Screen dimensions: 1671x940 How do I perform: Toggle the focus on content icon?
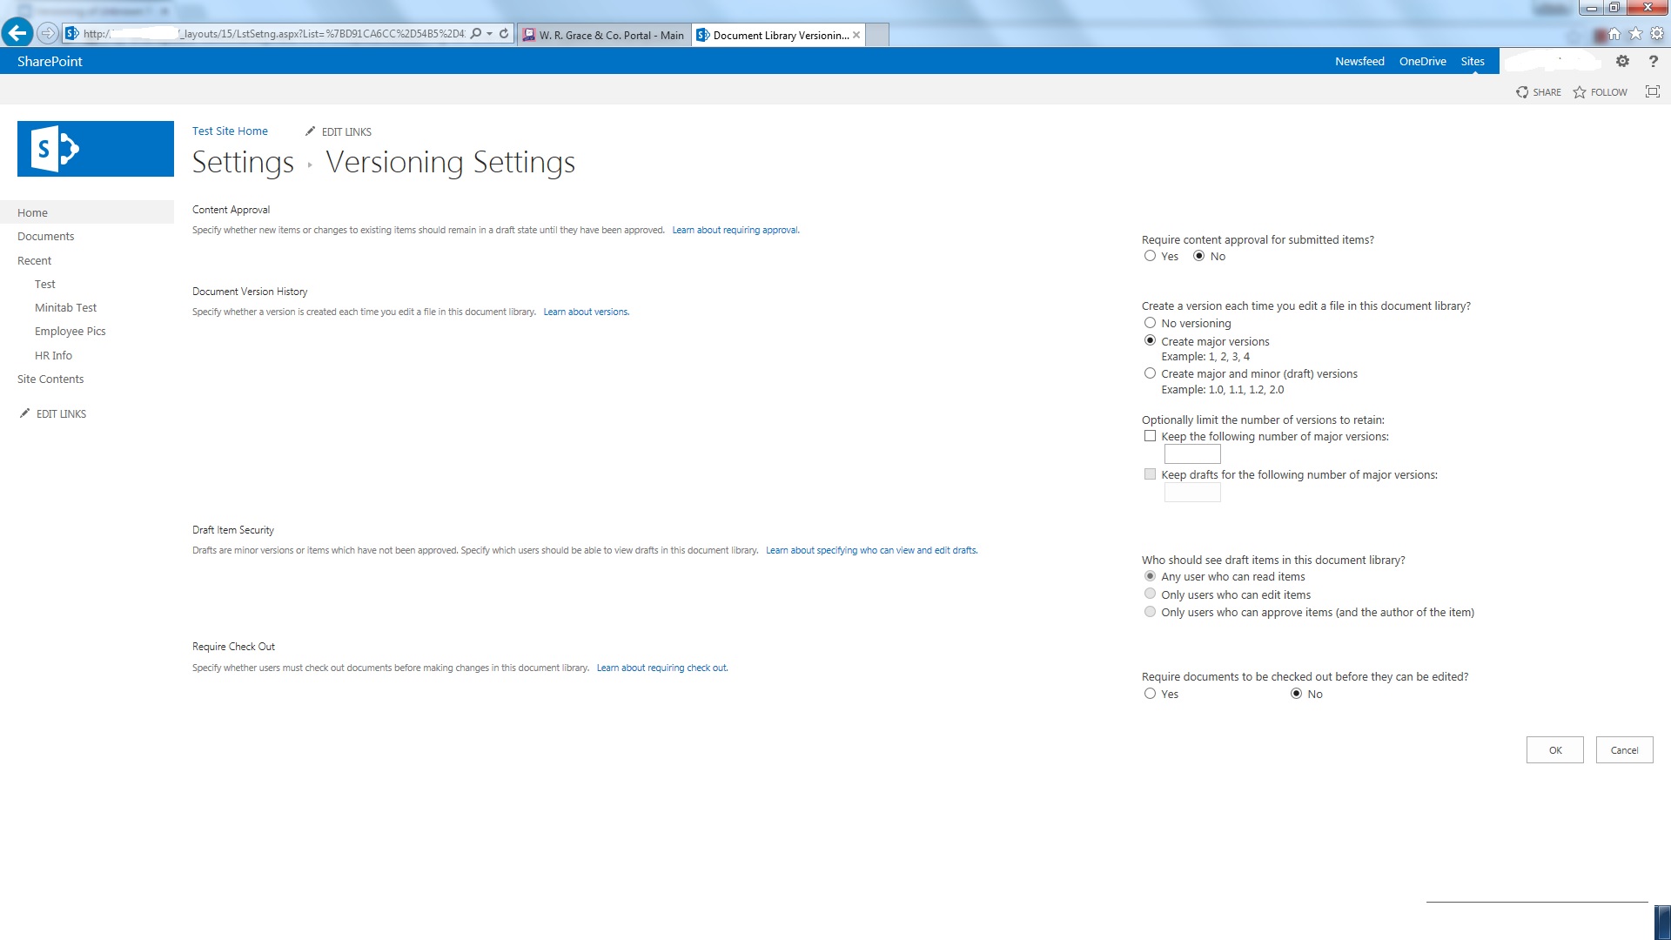[x=1652, y=92]
